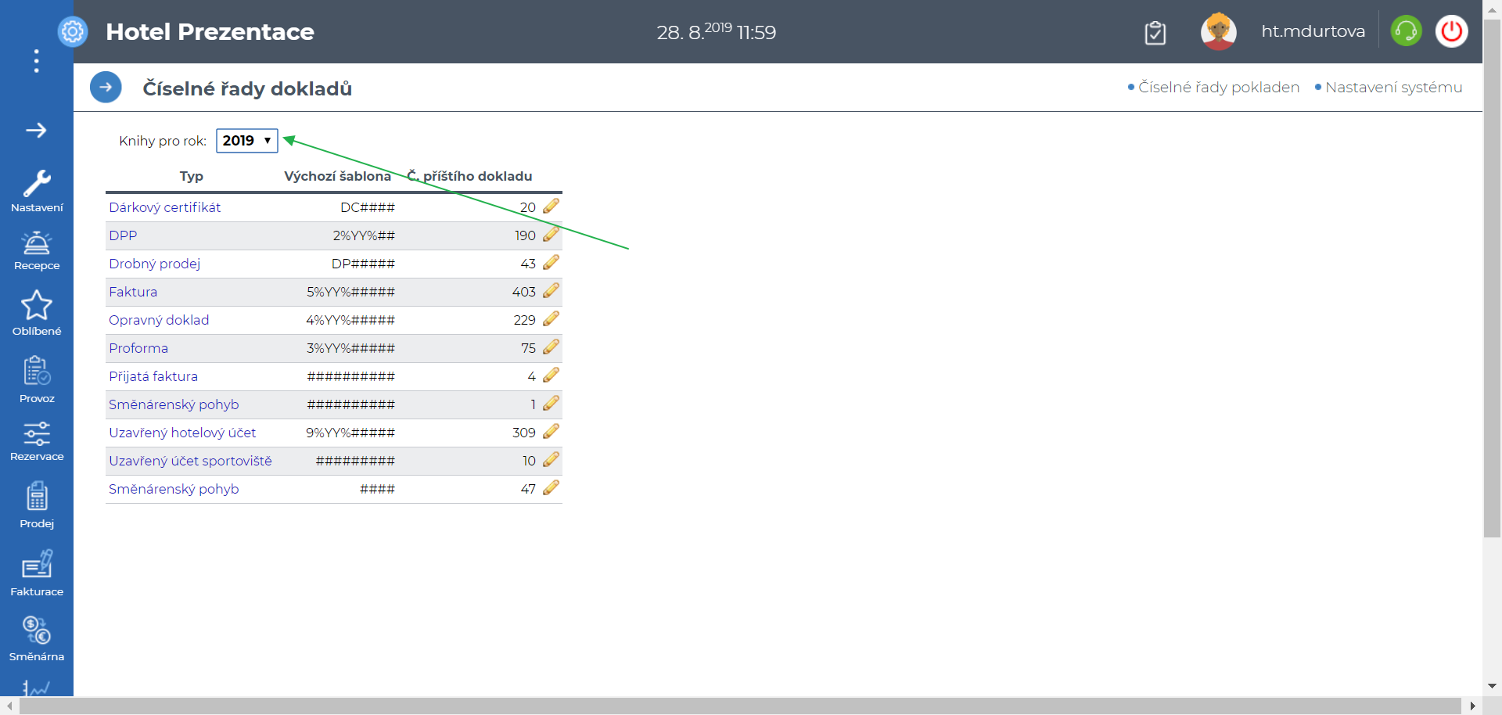Open Uzavřený hotelový účet link
The height and width of the screenshot is (715, 1502).
tap(182, 433)
